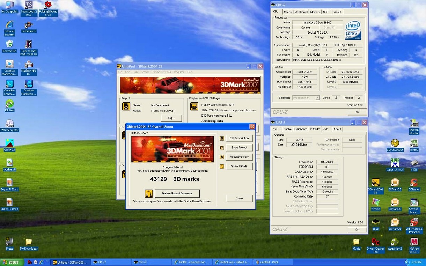Open the ResultBrowser button
Image resolution: width=426 pixels, height=266 pixels.
[x=239, y=157]
